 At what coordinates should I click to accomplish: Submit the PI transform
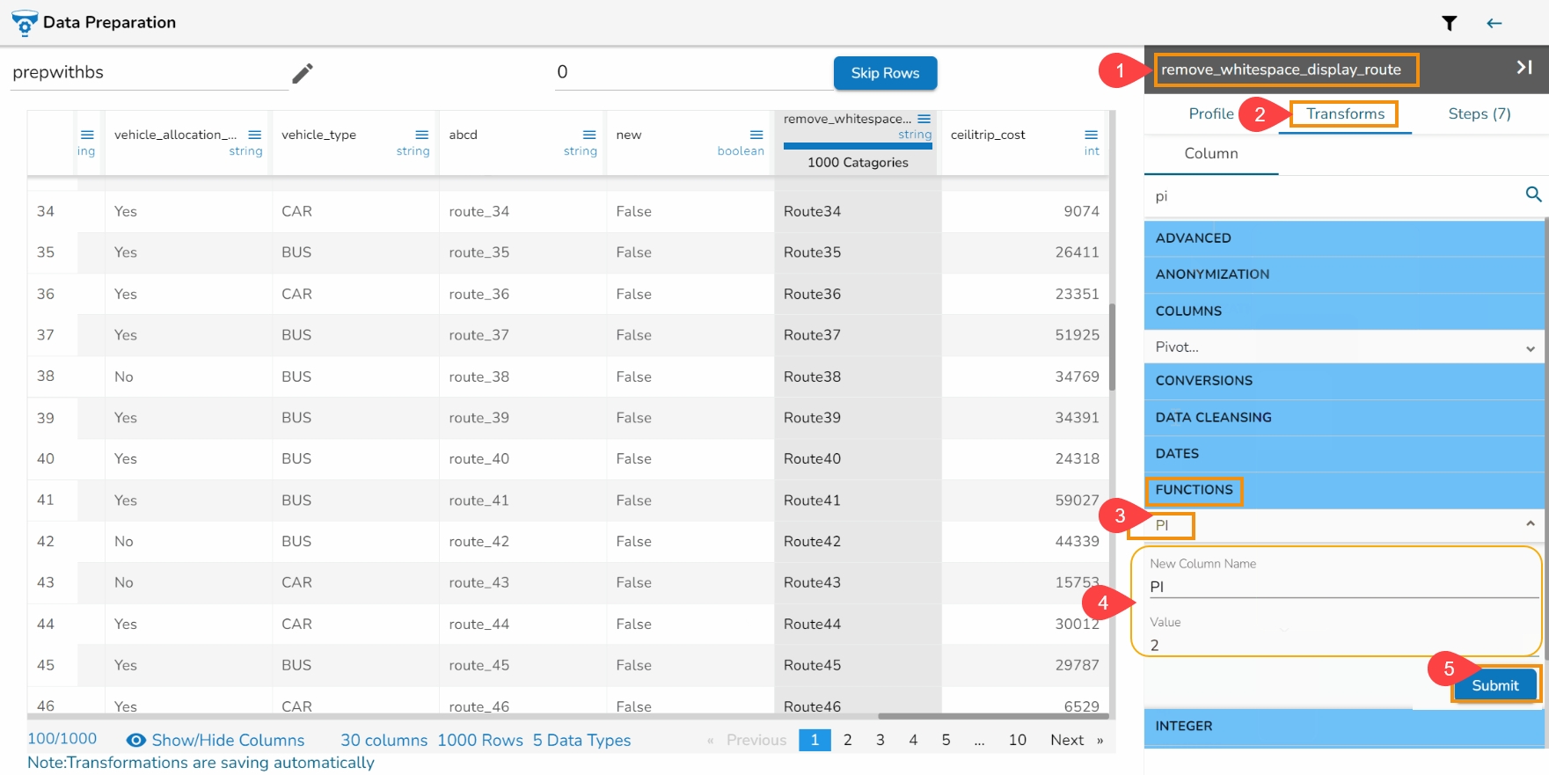[x=1494, y=685]
